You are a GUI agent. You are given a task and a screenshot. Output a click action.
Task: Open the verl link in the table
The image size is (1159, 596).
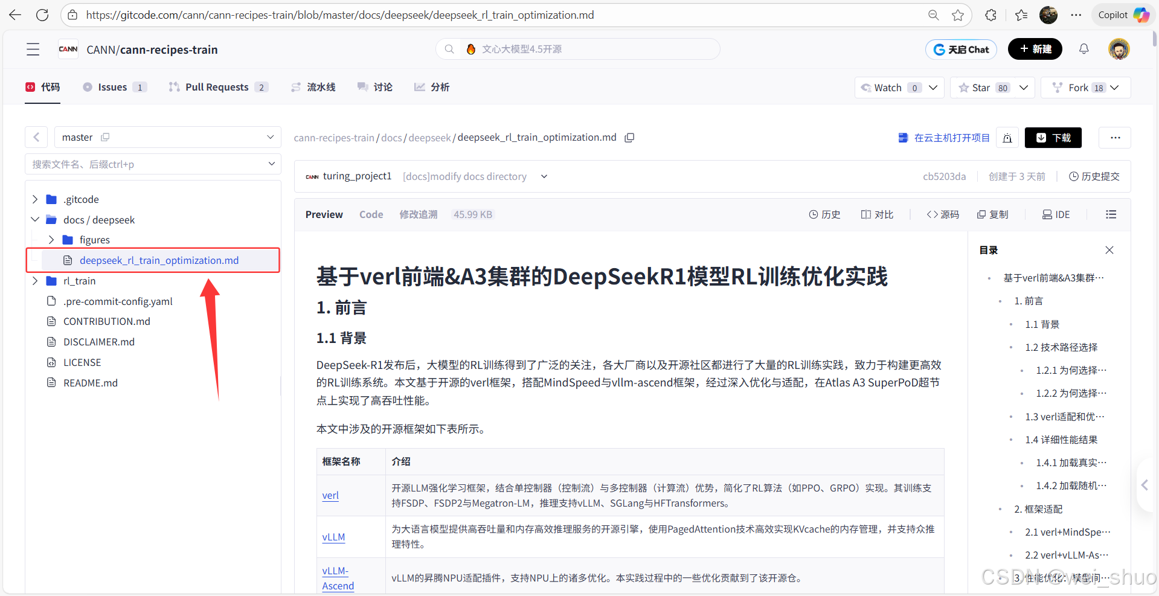pyautogui.click(x=330, y=495)
